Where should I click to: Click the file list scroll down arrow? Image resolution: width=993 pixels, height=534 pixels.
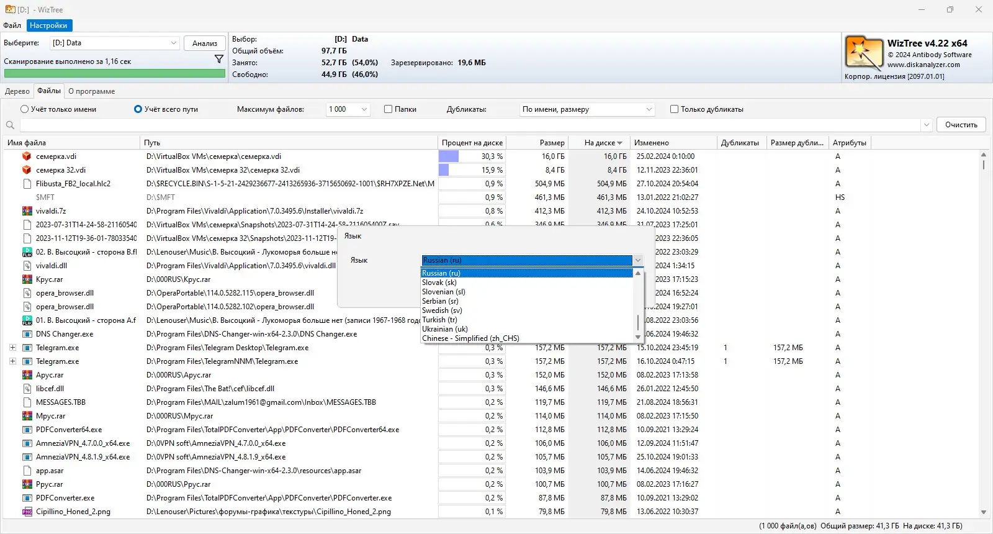pos(983,512)
